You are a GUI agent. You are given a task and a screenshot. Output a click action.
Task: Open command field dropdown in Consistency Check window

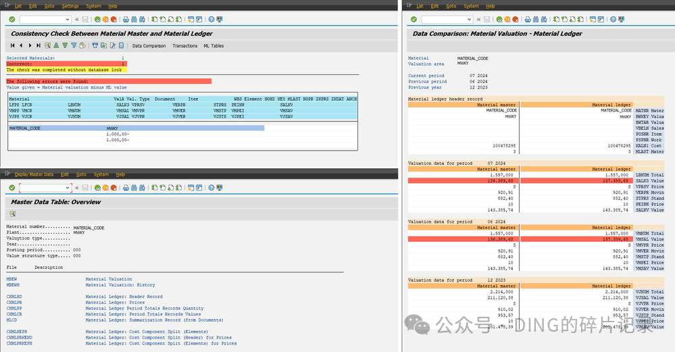click(x=68, y=20)
